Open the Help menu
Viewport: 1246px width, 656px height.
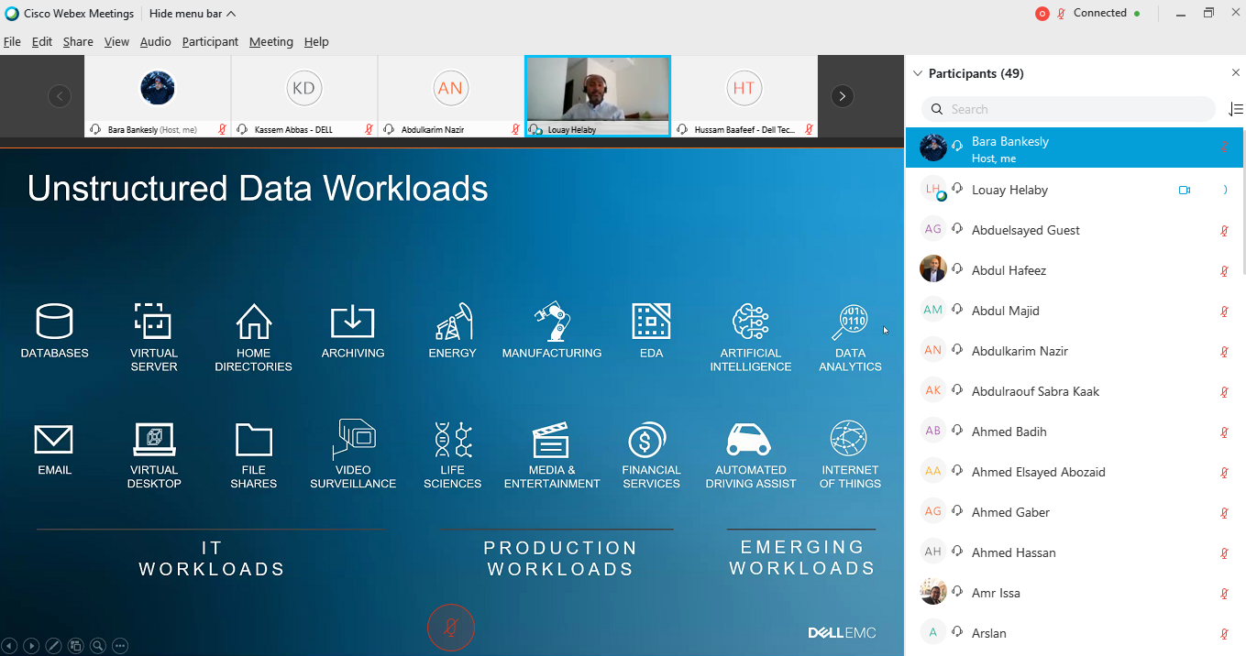[316, 42]
